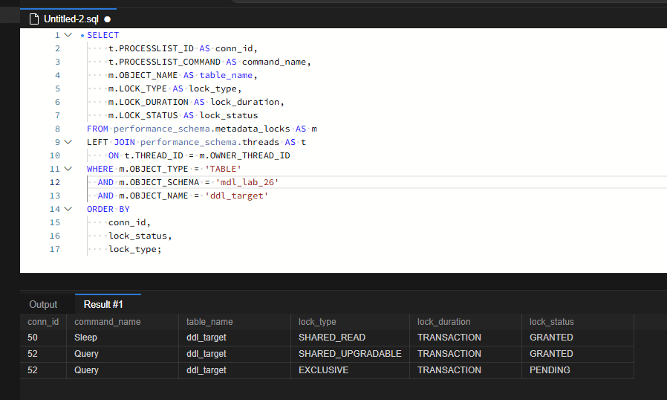The width and height of the screenshot is (667, 400).
Task: Select the TRANSACTION cell in the EXCLUSIVE row
Action: coord(466,370)
